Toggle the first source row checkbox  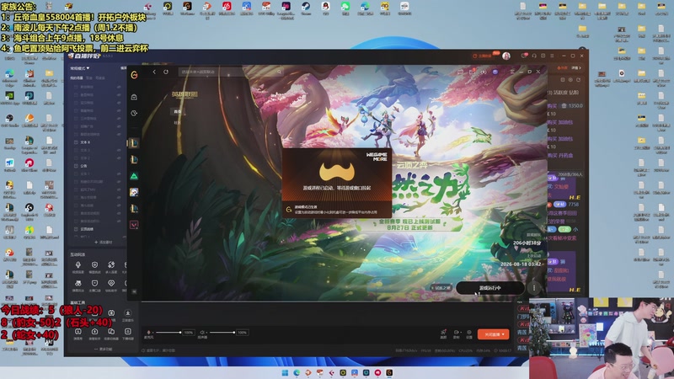point(76,87)
